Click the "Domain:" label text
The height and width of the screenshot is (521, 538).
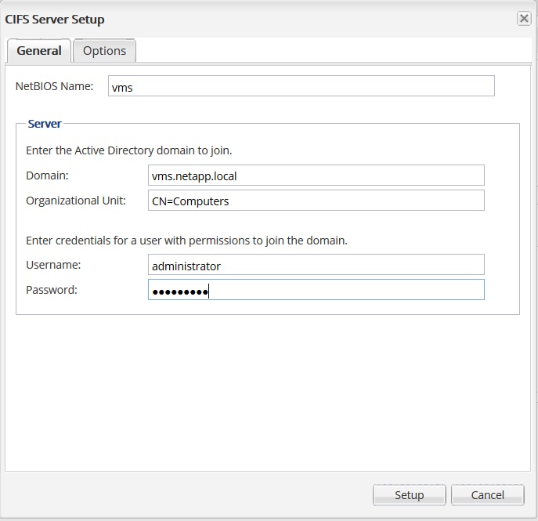click(x=47, y=175)
